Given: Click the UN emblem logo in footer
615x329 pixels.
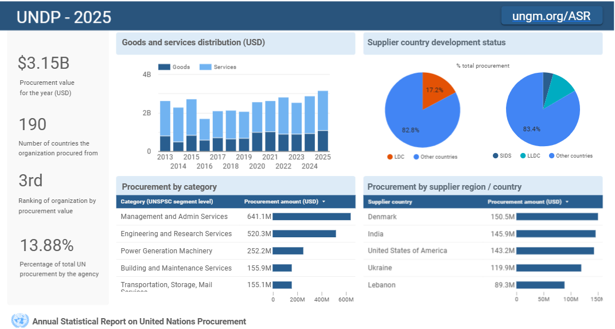Looking at the screenshot, I should pos(20,321).
